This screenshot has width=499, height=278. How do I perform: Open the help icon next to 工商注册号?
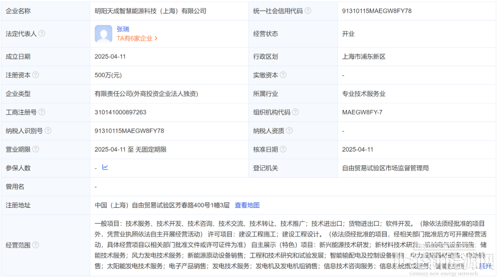click(x=42, y=112)
